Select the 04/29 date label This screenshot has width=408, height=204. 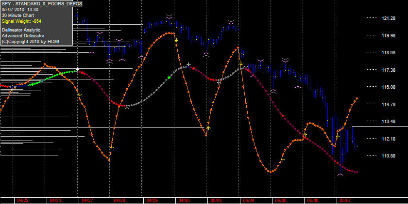[152, 201]
